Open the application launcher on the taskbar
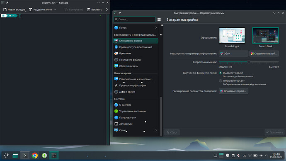This screenshot has width=286, height=161. click(6, 156)
